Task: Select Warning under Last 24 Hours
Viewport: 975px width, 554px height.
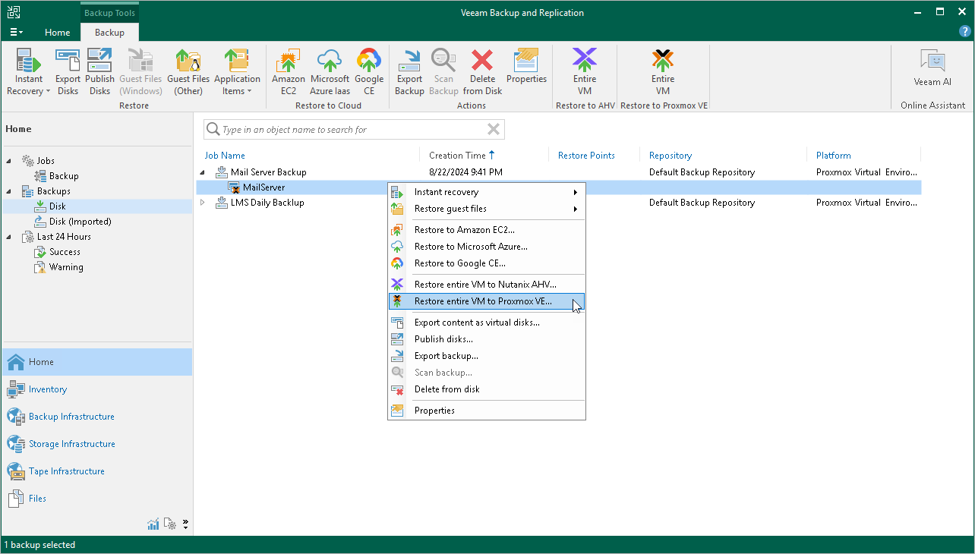Action: coord(66,267)
